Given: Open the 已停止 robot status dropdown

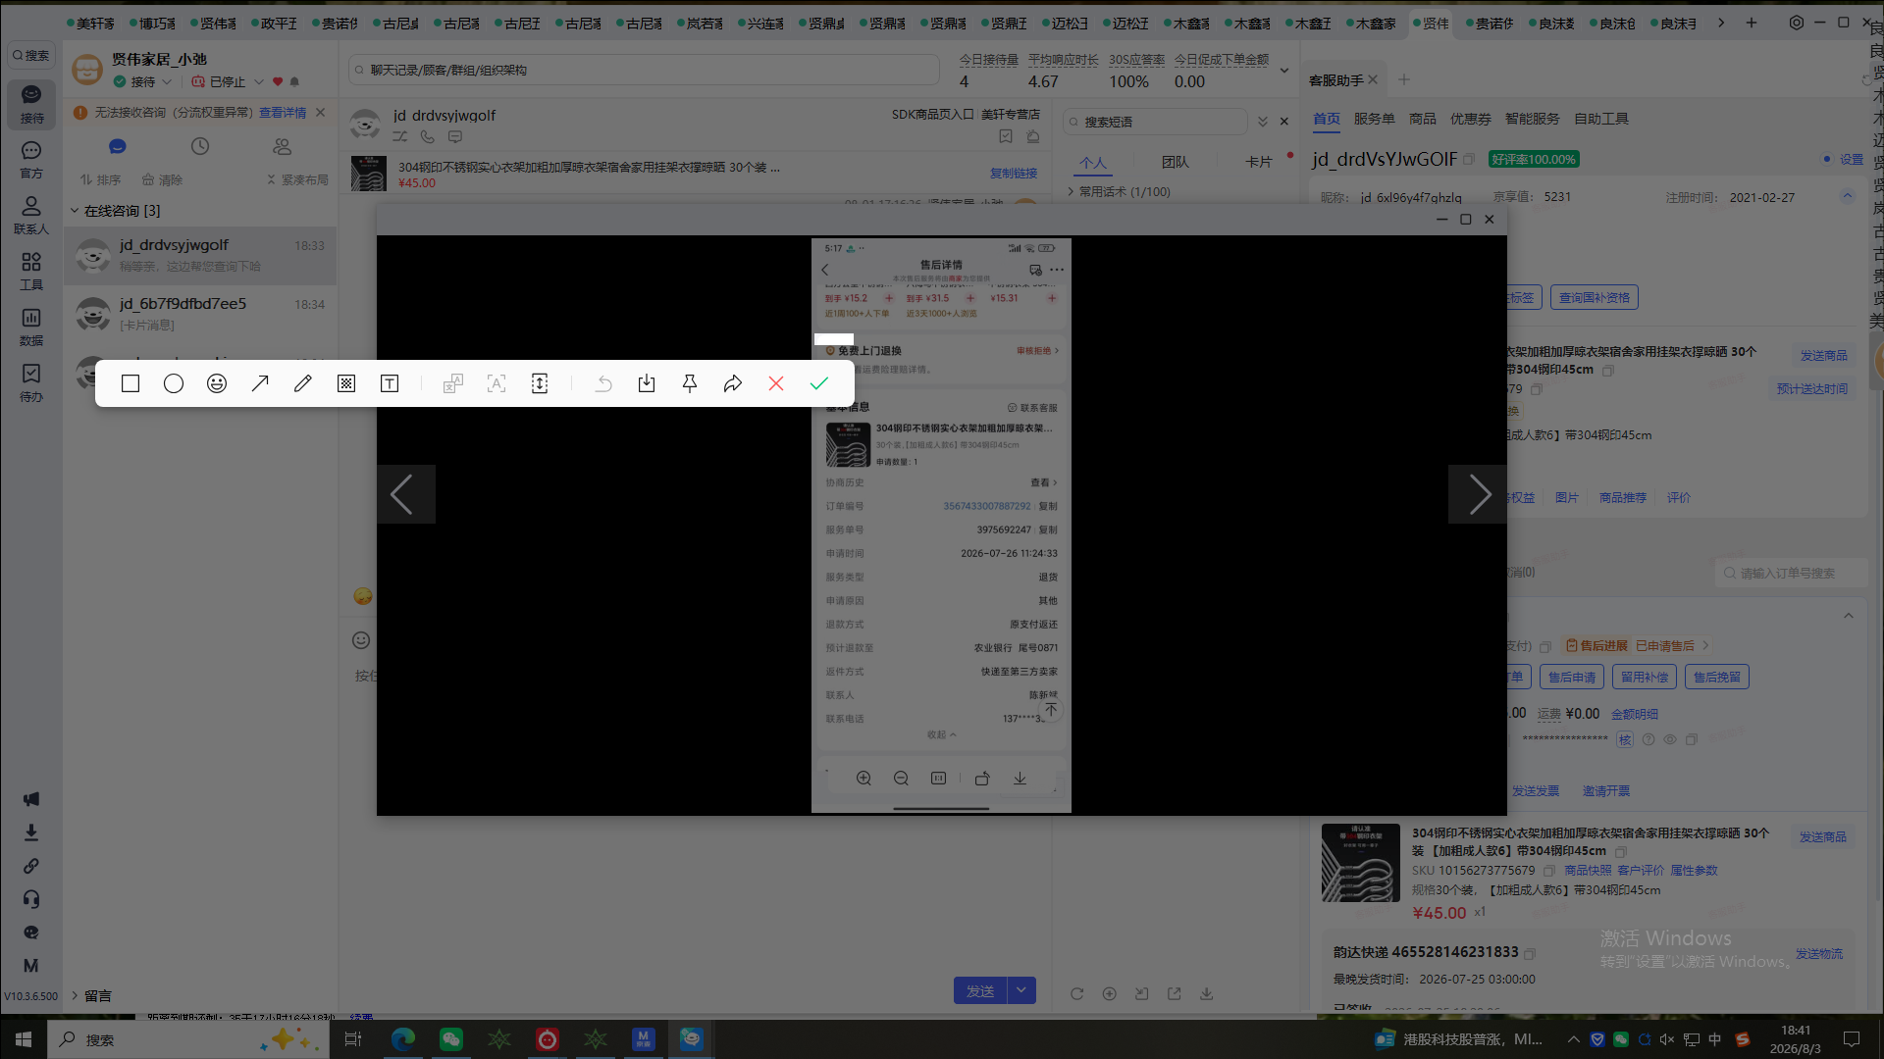Looking at the screenshot, I should (259, 81).
